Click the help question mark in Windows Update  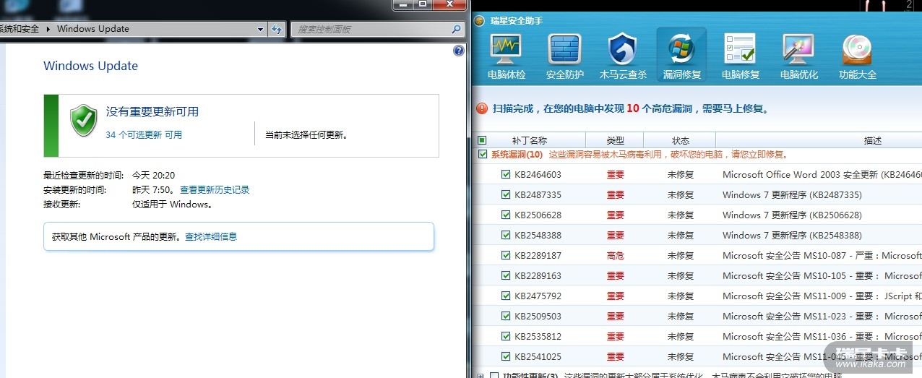tap(458, 51)
